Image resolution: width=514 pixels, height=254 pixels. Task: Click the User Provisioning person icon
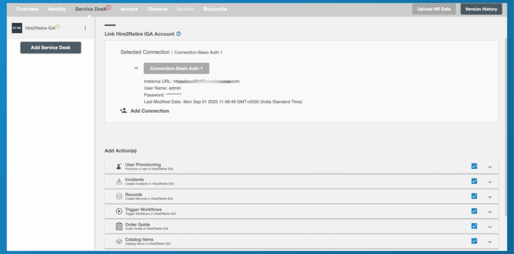pyautogui.click(x=119, y=166)
